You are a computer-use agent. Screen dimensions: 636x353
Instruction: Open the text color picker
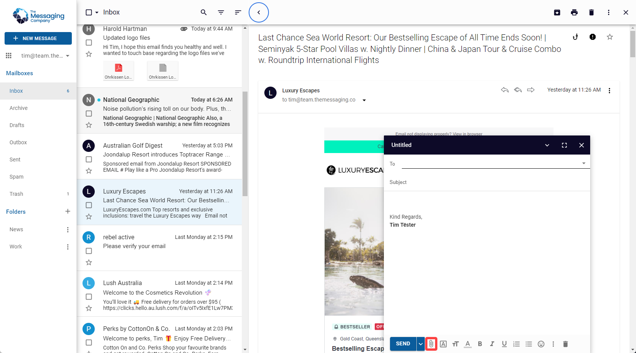pyautogui.click(x=468, y=344)
